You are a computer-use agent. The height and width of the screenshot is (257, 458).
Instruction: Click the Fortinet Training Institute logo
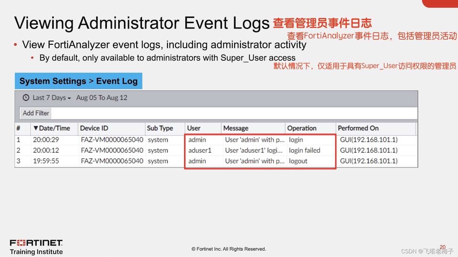[x=36, y=247]
